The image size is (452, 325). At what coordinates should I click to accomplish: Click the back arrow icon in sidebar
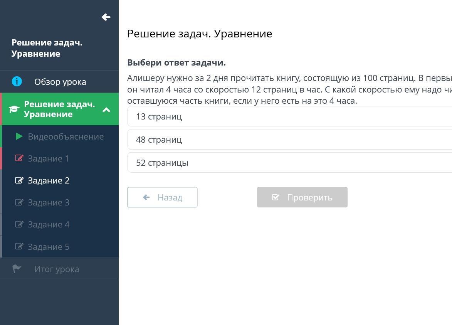tap(106, 17)
